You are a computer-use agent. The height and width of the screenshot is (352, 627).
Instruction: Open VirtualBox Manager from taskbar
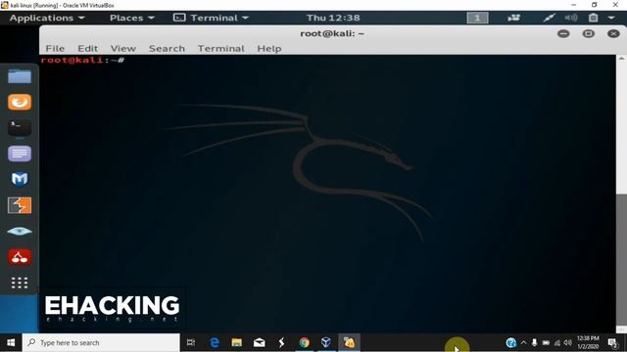(326, 343)
